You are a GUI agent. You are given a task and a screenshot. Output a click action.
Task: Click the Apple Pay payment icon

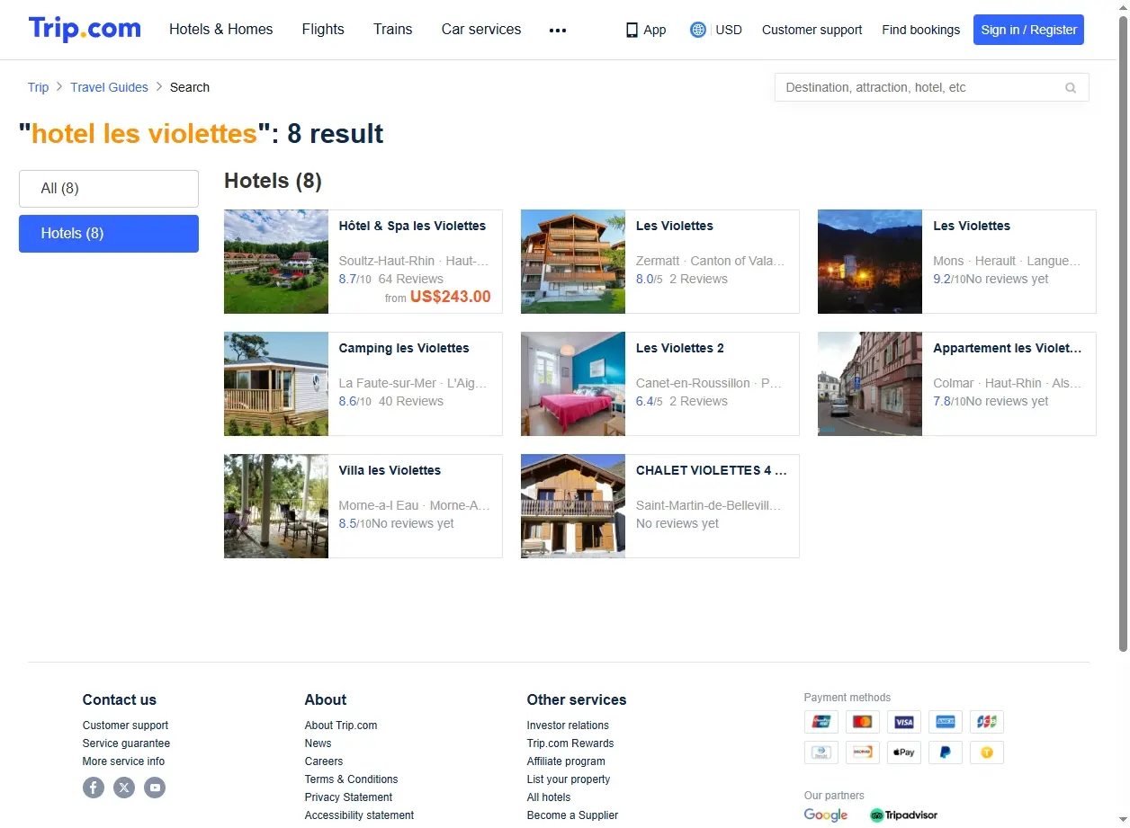(x=904, y=752)
